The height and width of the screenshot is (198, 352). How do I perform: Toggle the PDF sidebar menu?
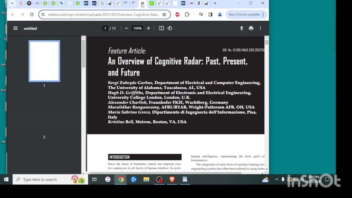[15, 28]
